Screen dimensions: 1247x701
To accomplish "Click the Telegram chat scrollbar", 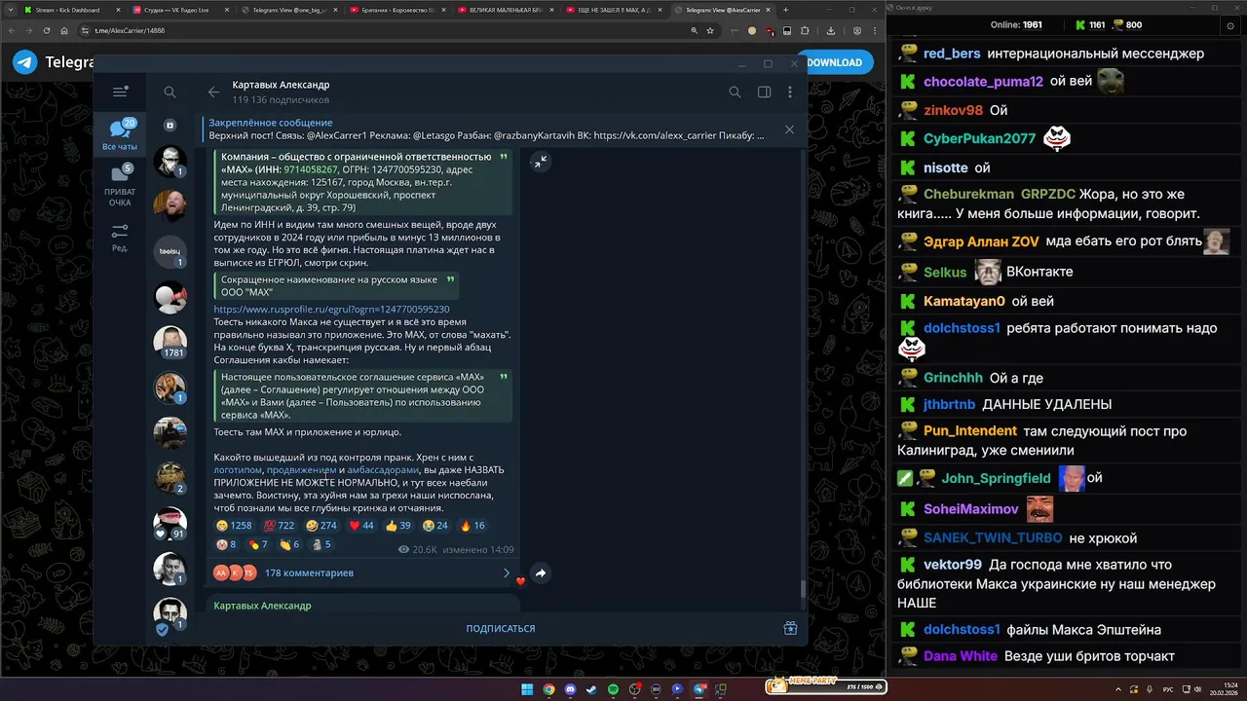I will click(x=803, y=589).
